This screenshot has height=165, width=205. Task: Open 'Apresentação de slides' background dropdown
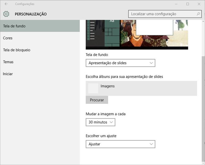tap(121, 63)
